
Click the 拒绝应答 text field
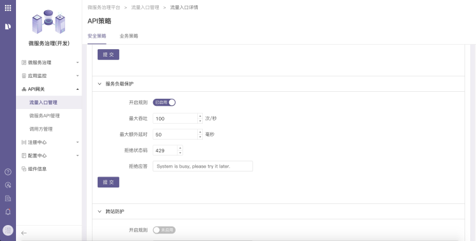(x=203, y=166)
